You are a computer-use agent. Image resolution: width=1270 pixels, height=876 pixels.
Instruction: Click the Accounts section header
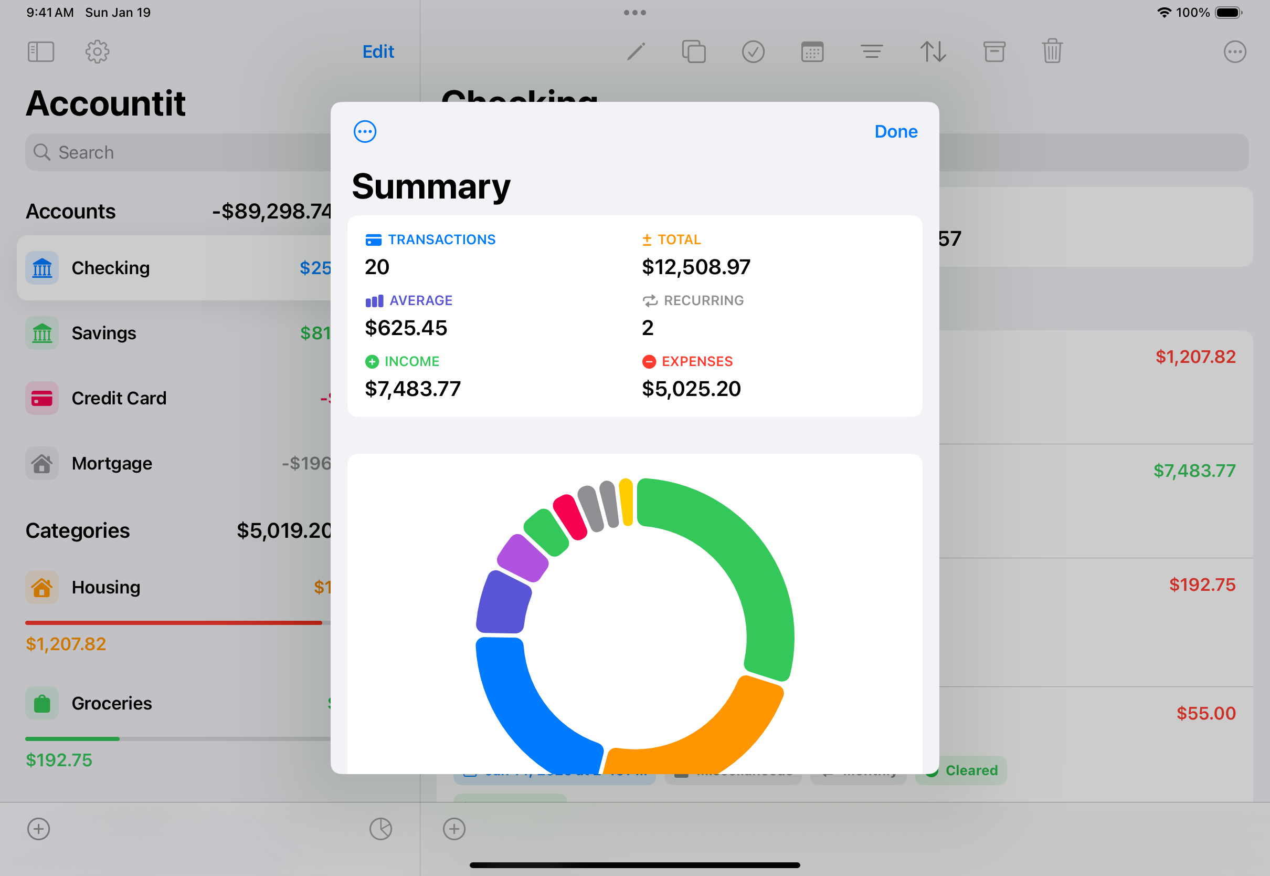[70, 212]
